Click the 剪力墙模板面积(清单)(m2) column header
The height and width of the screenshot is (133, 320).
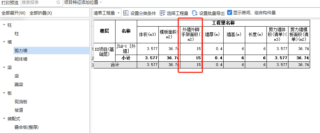[x=299, y=34]
